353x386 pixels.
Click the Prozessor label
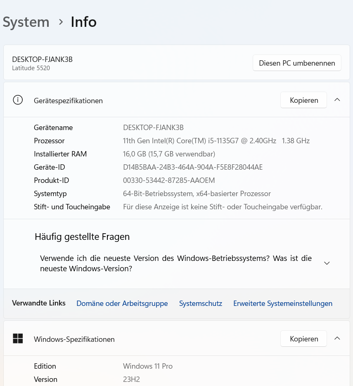(x=49, y=141)
